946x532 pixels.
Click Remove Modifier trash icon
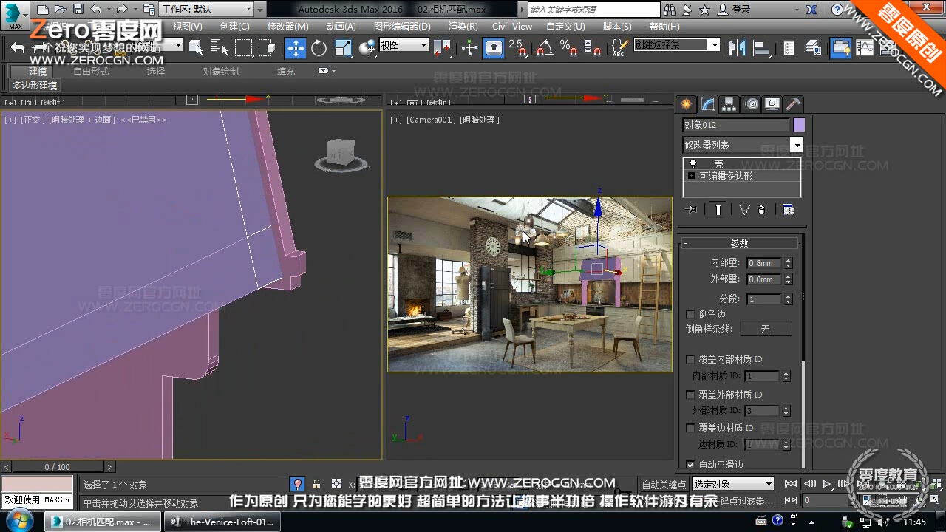(762, 210)
